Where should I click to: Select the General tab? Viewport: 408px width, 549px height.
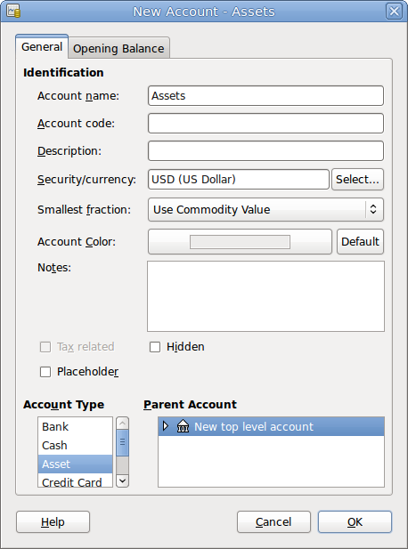point(42,46)
